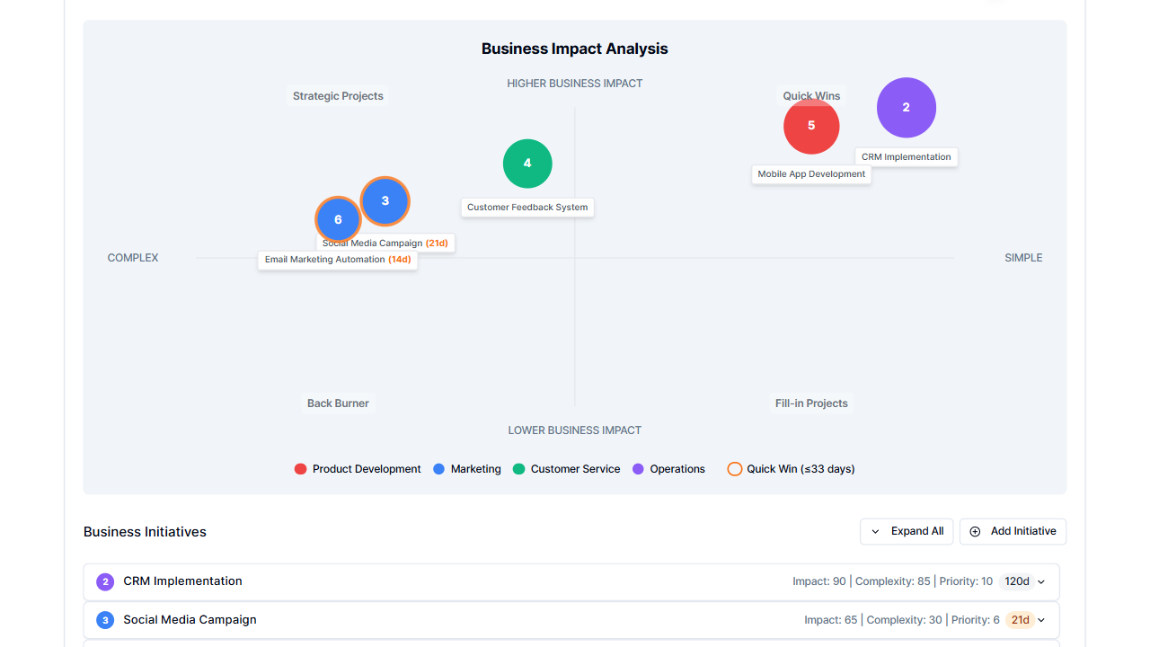Viewport: 1150px width, 647px height.
Task: Select the Operations legend color dot
Action: coord(638,468)
